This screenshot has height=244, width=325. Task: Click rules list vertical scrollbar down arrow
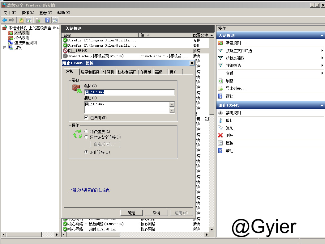[212, 229]
